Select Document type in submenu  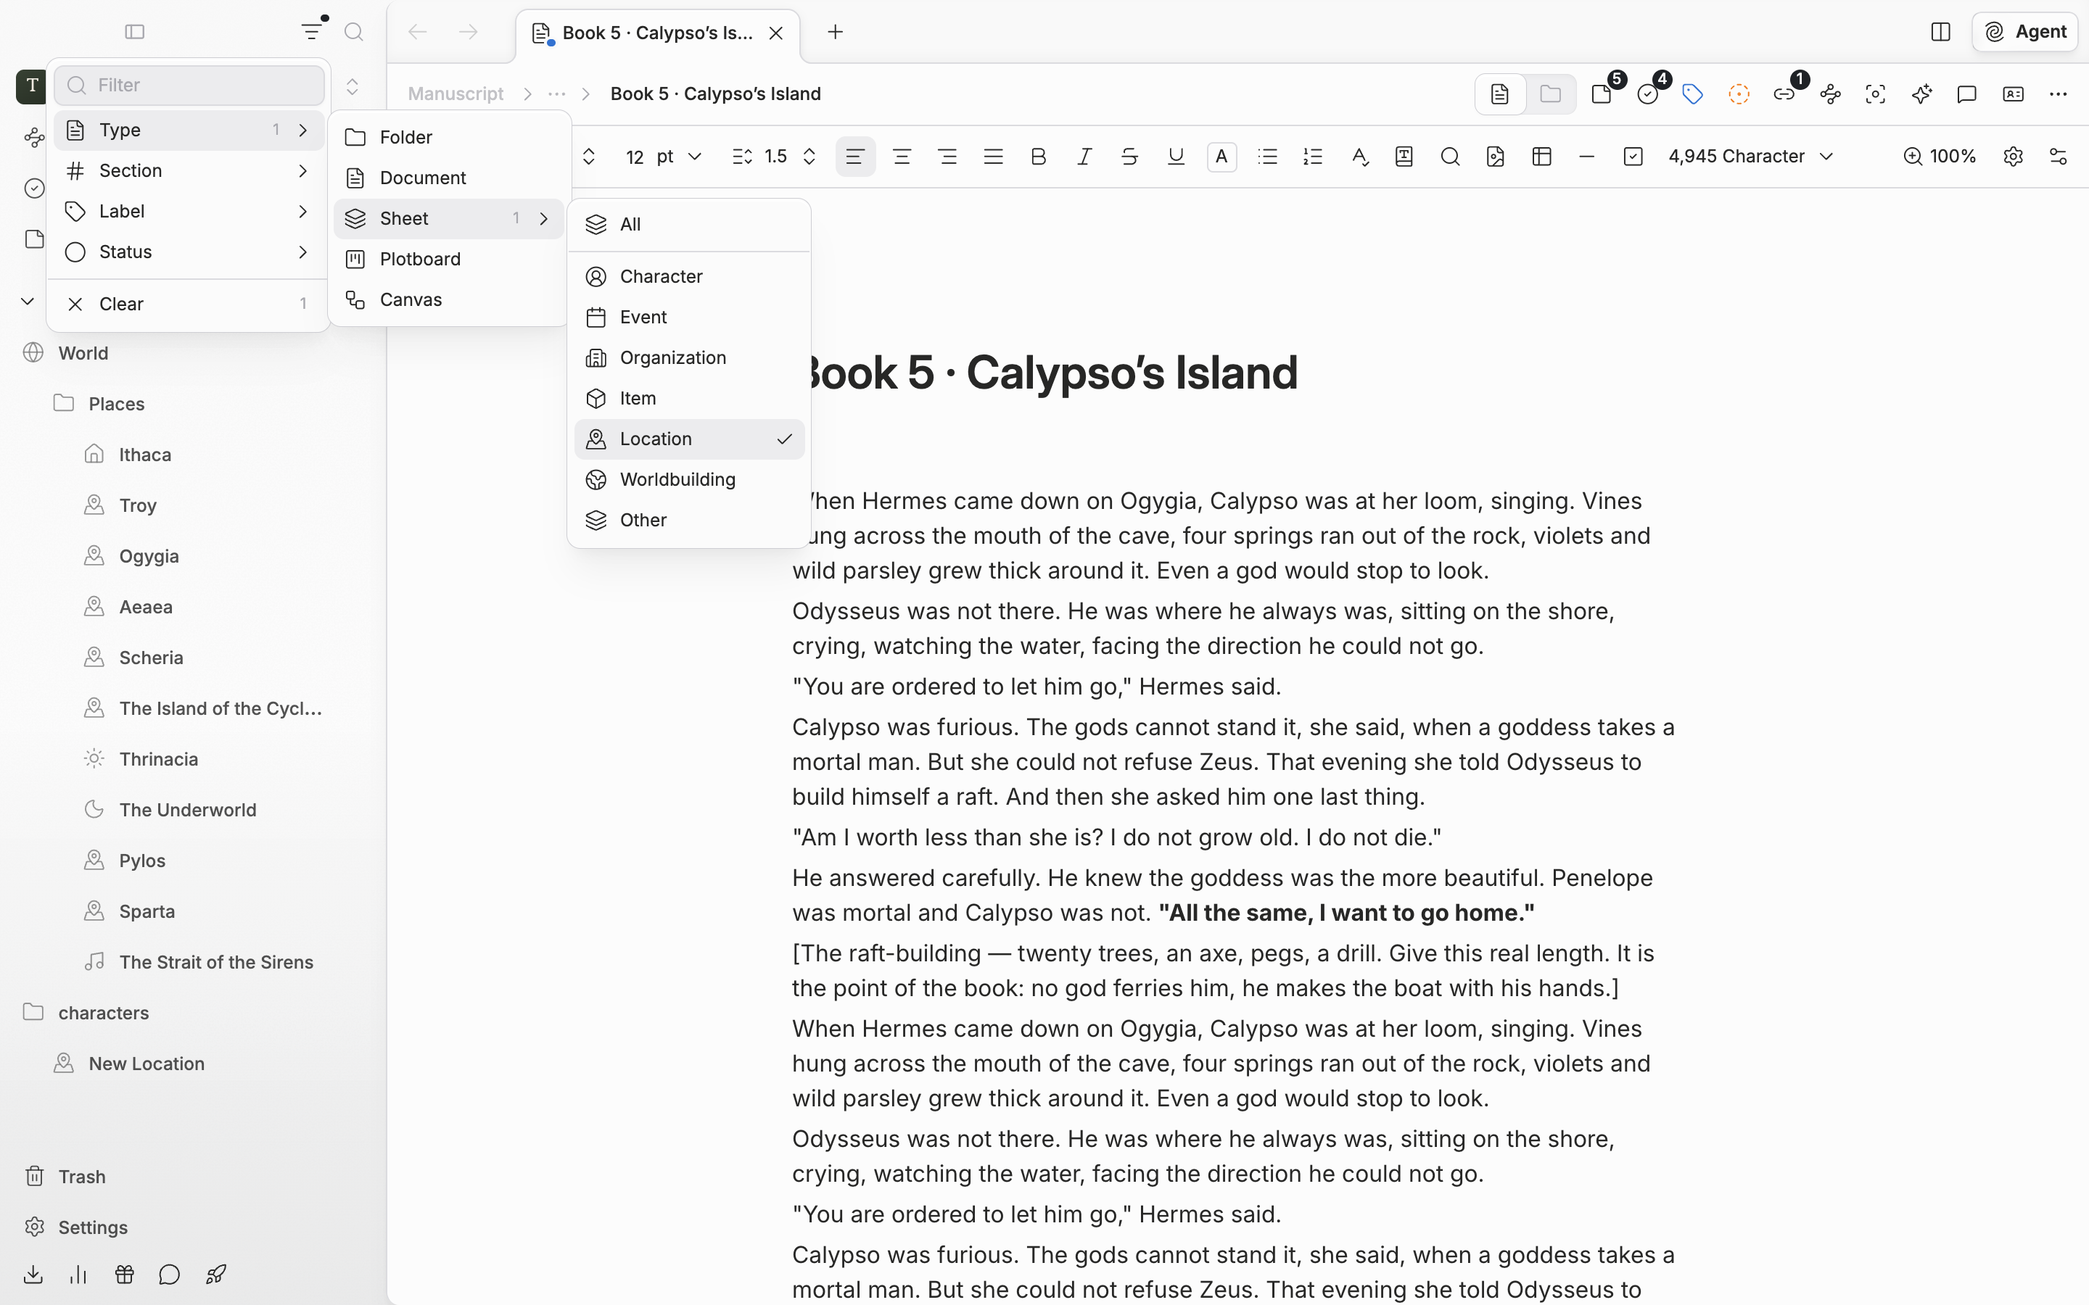coord(449,178)
